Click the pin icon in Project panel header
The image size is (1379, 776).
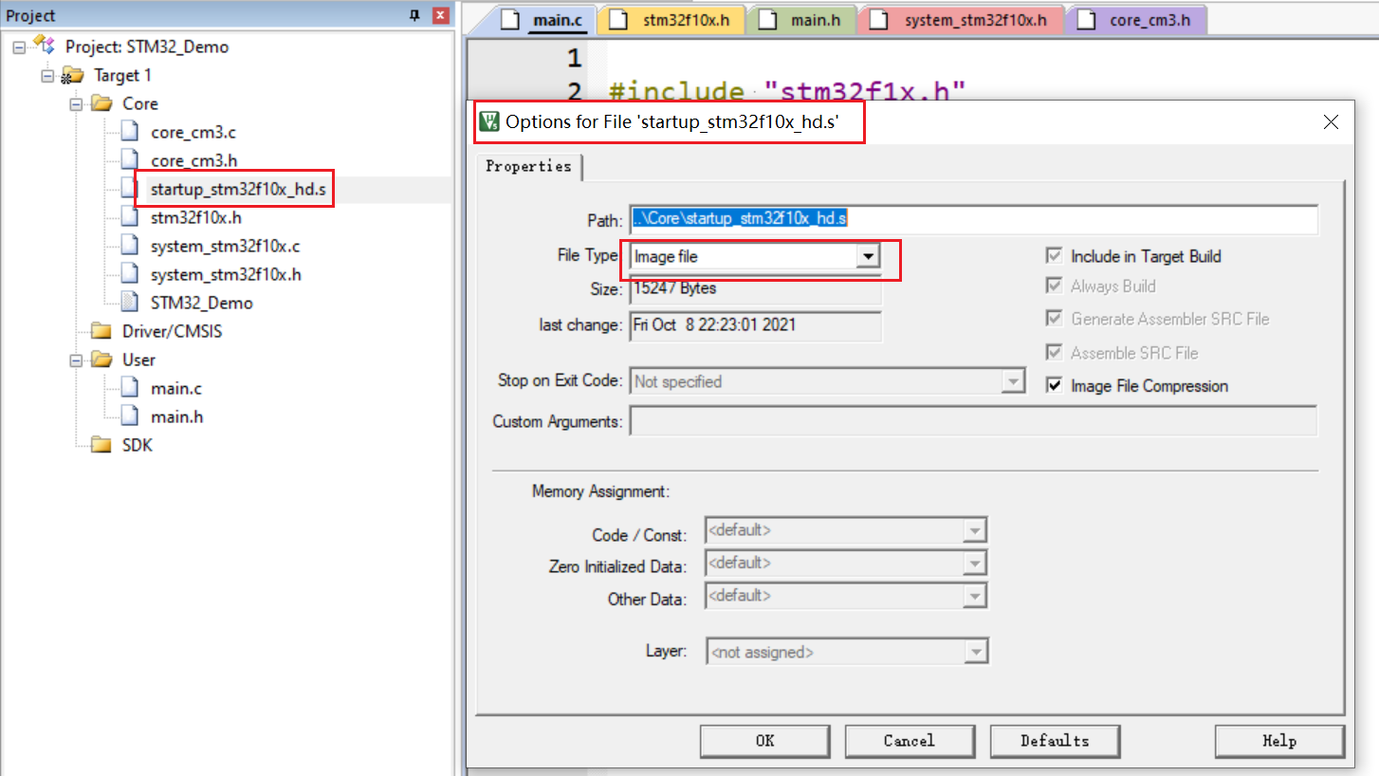click(414, 15)
